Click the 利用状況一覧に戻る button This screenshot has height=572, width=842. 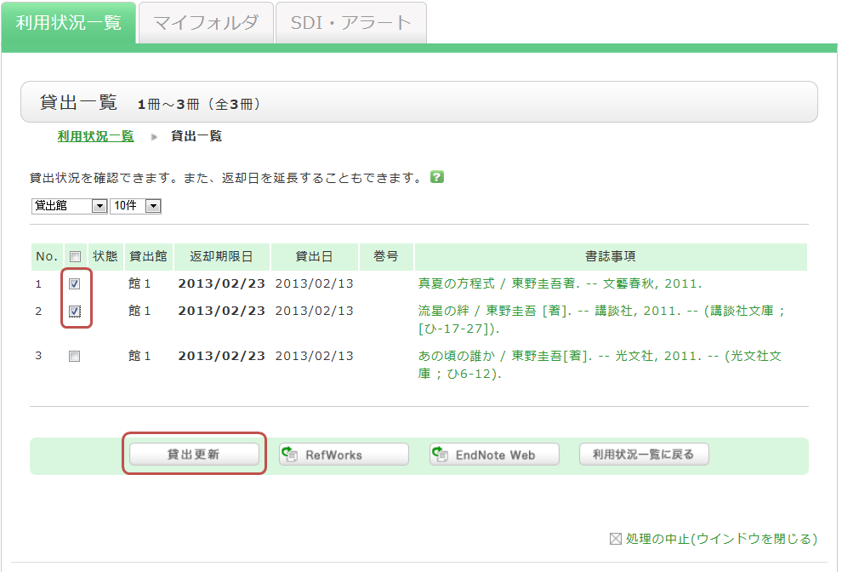click(644, 455)
